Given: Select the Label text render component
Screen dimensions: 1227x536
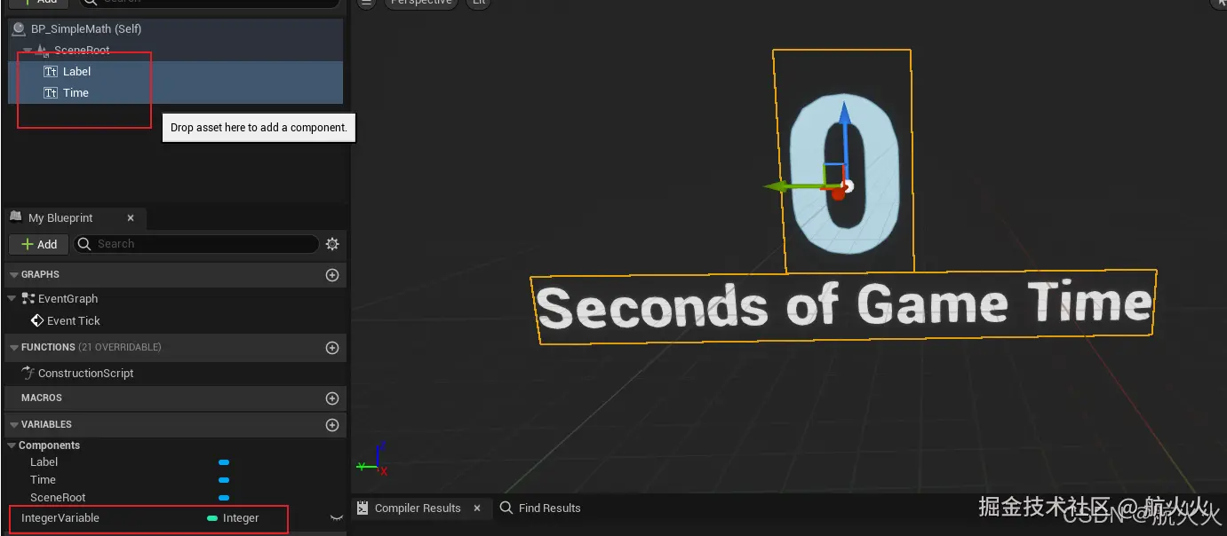Looking at the screenshot, I should (175, 71).
